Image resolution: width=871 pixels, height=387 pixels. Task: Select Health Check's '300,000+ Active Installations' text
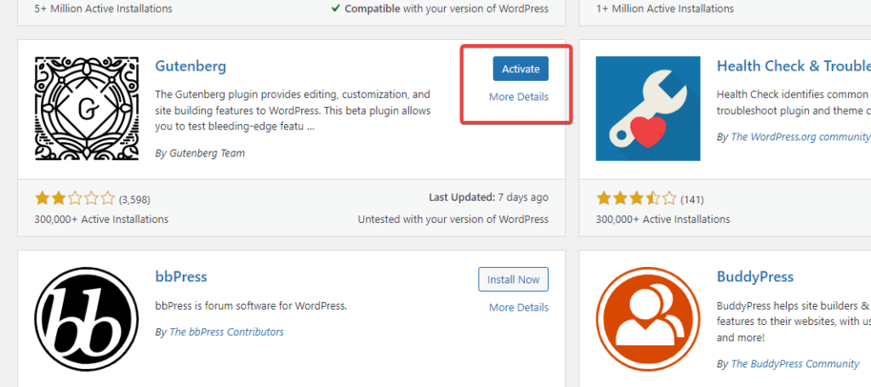pyautogui.click(x=663, y=219)
